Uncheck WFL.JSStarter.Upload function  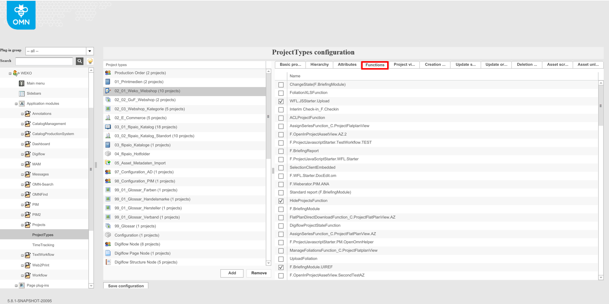(281, 101)
